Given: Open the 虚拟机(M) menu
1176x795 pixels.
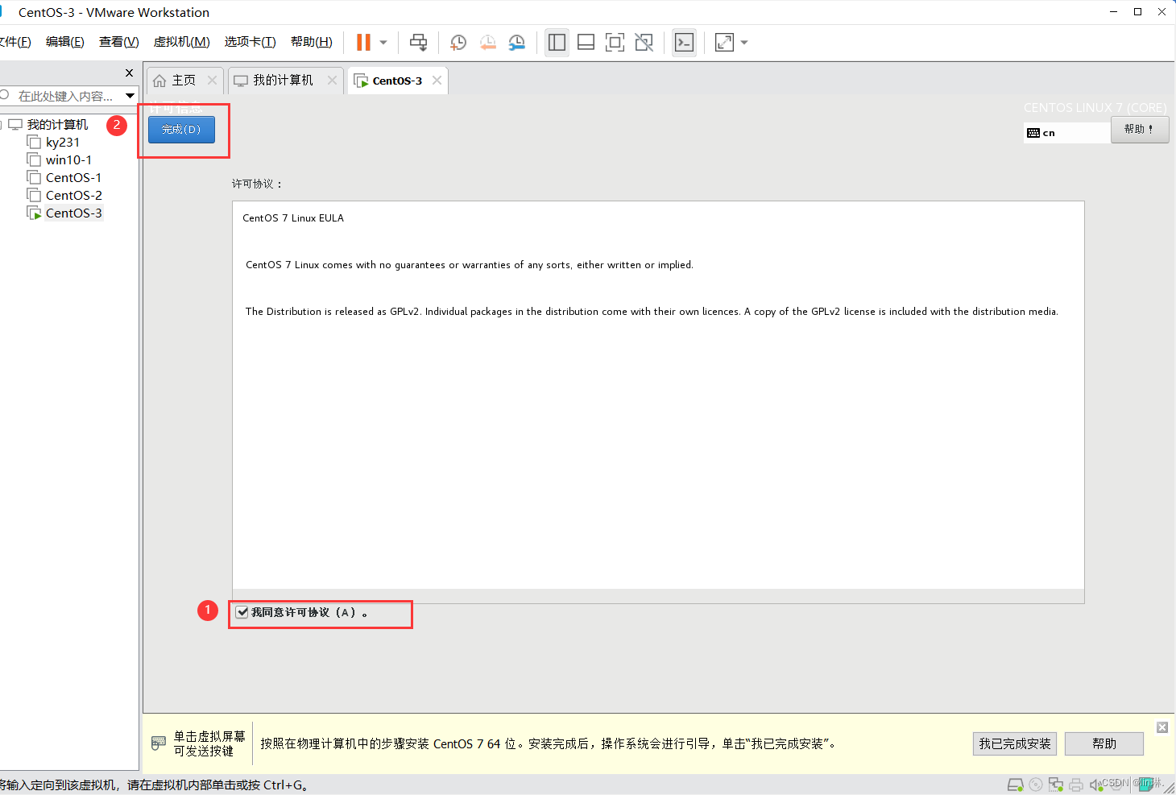Looking at the screenshot, I should pos(182,42).
